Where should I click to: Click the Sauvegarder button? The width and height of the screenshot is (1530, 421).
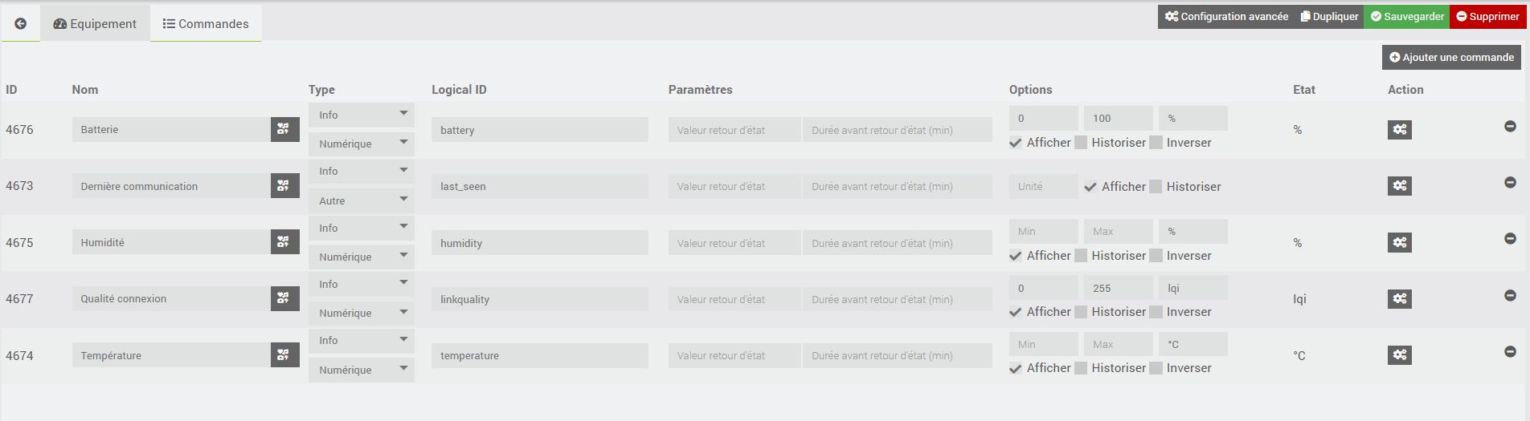pos(1406,17)
